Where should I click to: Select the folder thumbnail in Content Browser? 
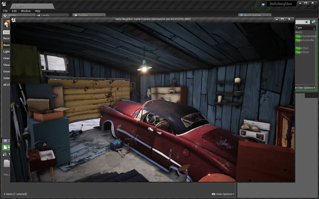[7, 164]
